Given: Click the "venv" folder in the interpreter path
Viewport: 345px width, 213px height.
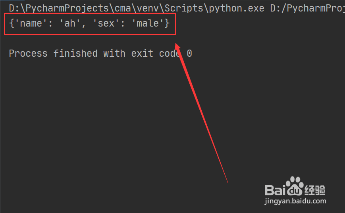Looking at the screenshot, I should (147, 8).
